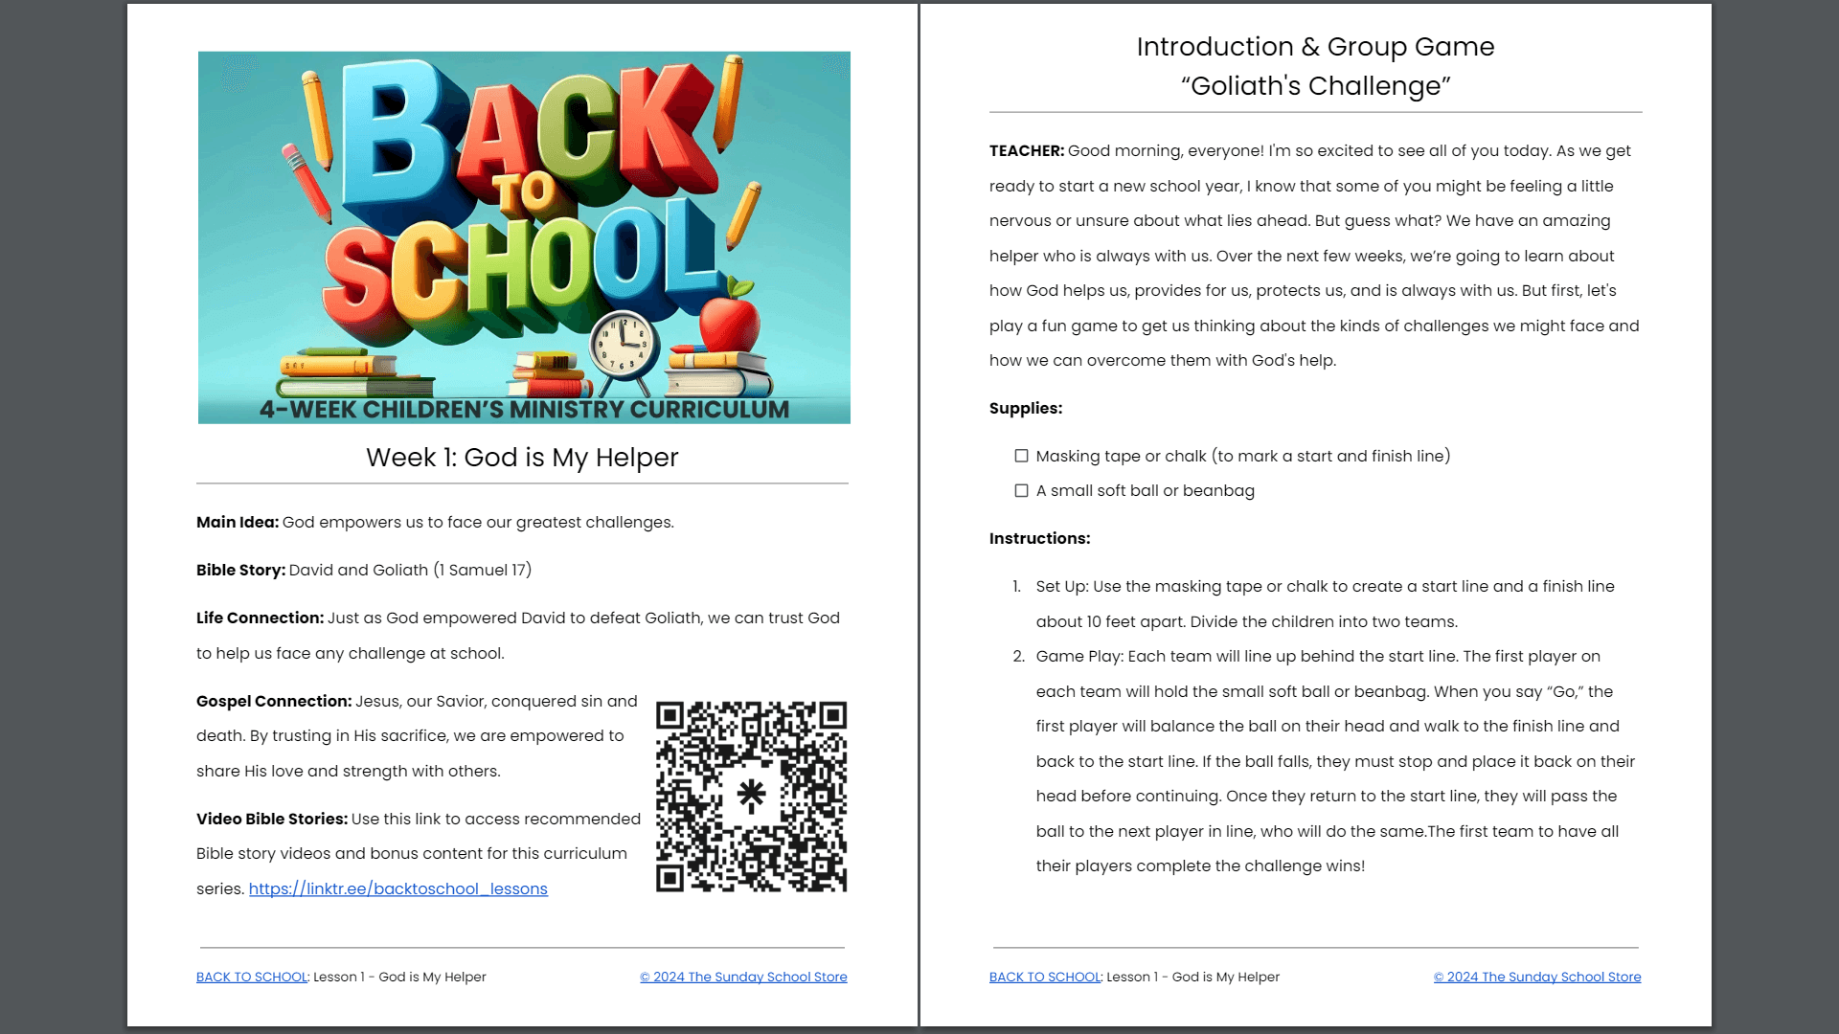Screen dimensions: 1839x1034
Task: Click the 4-Week Children's Ministry Curriculum banner text
Action: 524,410
